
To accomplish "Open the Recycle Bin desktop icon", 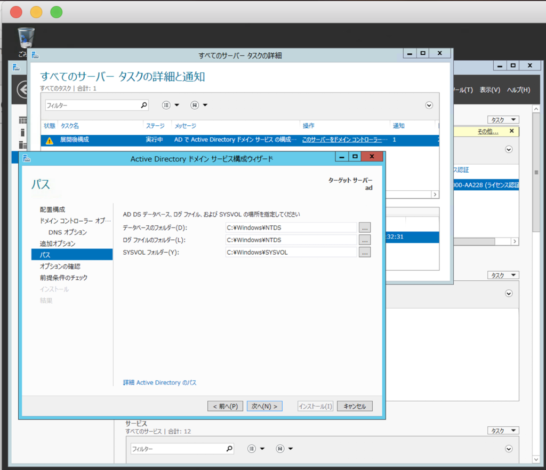I will click(x=26, y=38).
